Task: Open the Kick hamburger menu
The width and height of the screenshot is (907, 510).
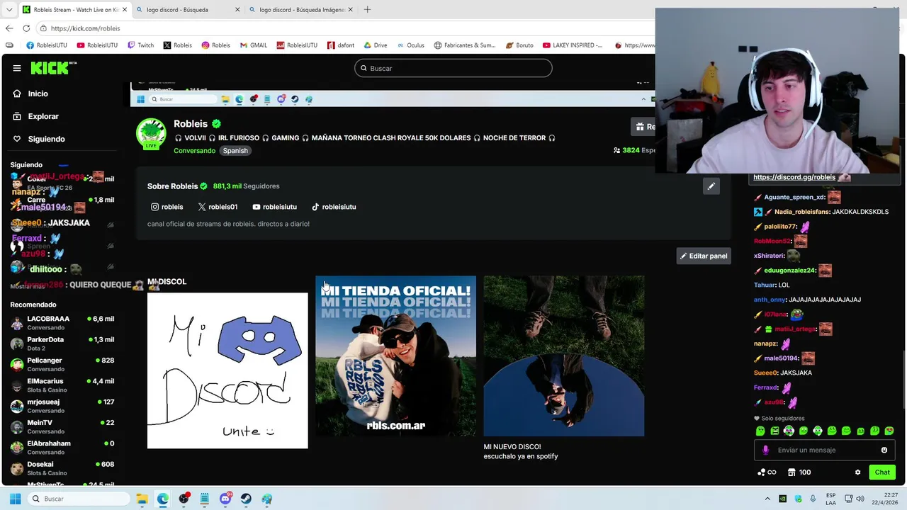Action: (17, 68)
